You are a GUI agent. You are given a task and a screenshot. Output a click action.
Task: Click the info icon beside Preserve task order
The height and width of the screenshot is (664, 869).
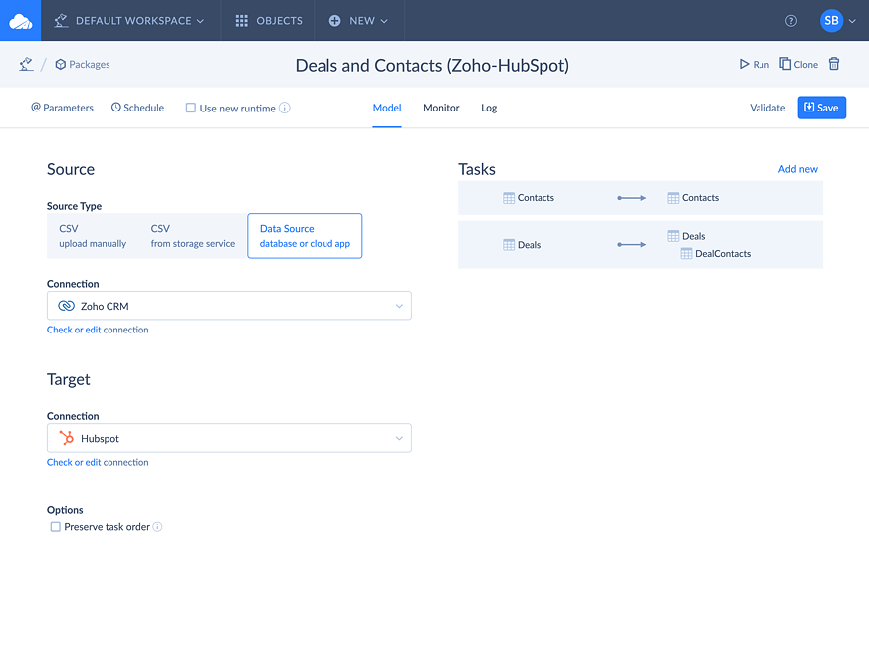[x=157, y=527]
